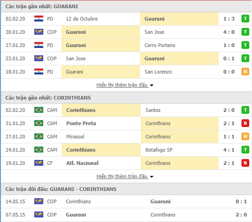Click red B badge for Atl. Nacional match
The width and height of the screenshot is (252, 222).
click(245, 163)
